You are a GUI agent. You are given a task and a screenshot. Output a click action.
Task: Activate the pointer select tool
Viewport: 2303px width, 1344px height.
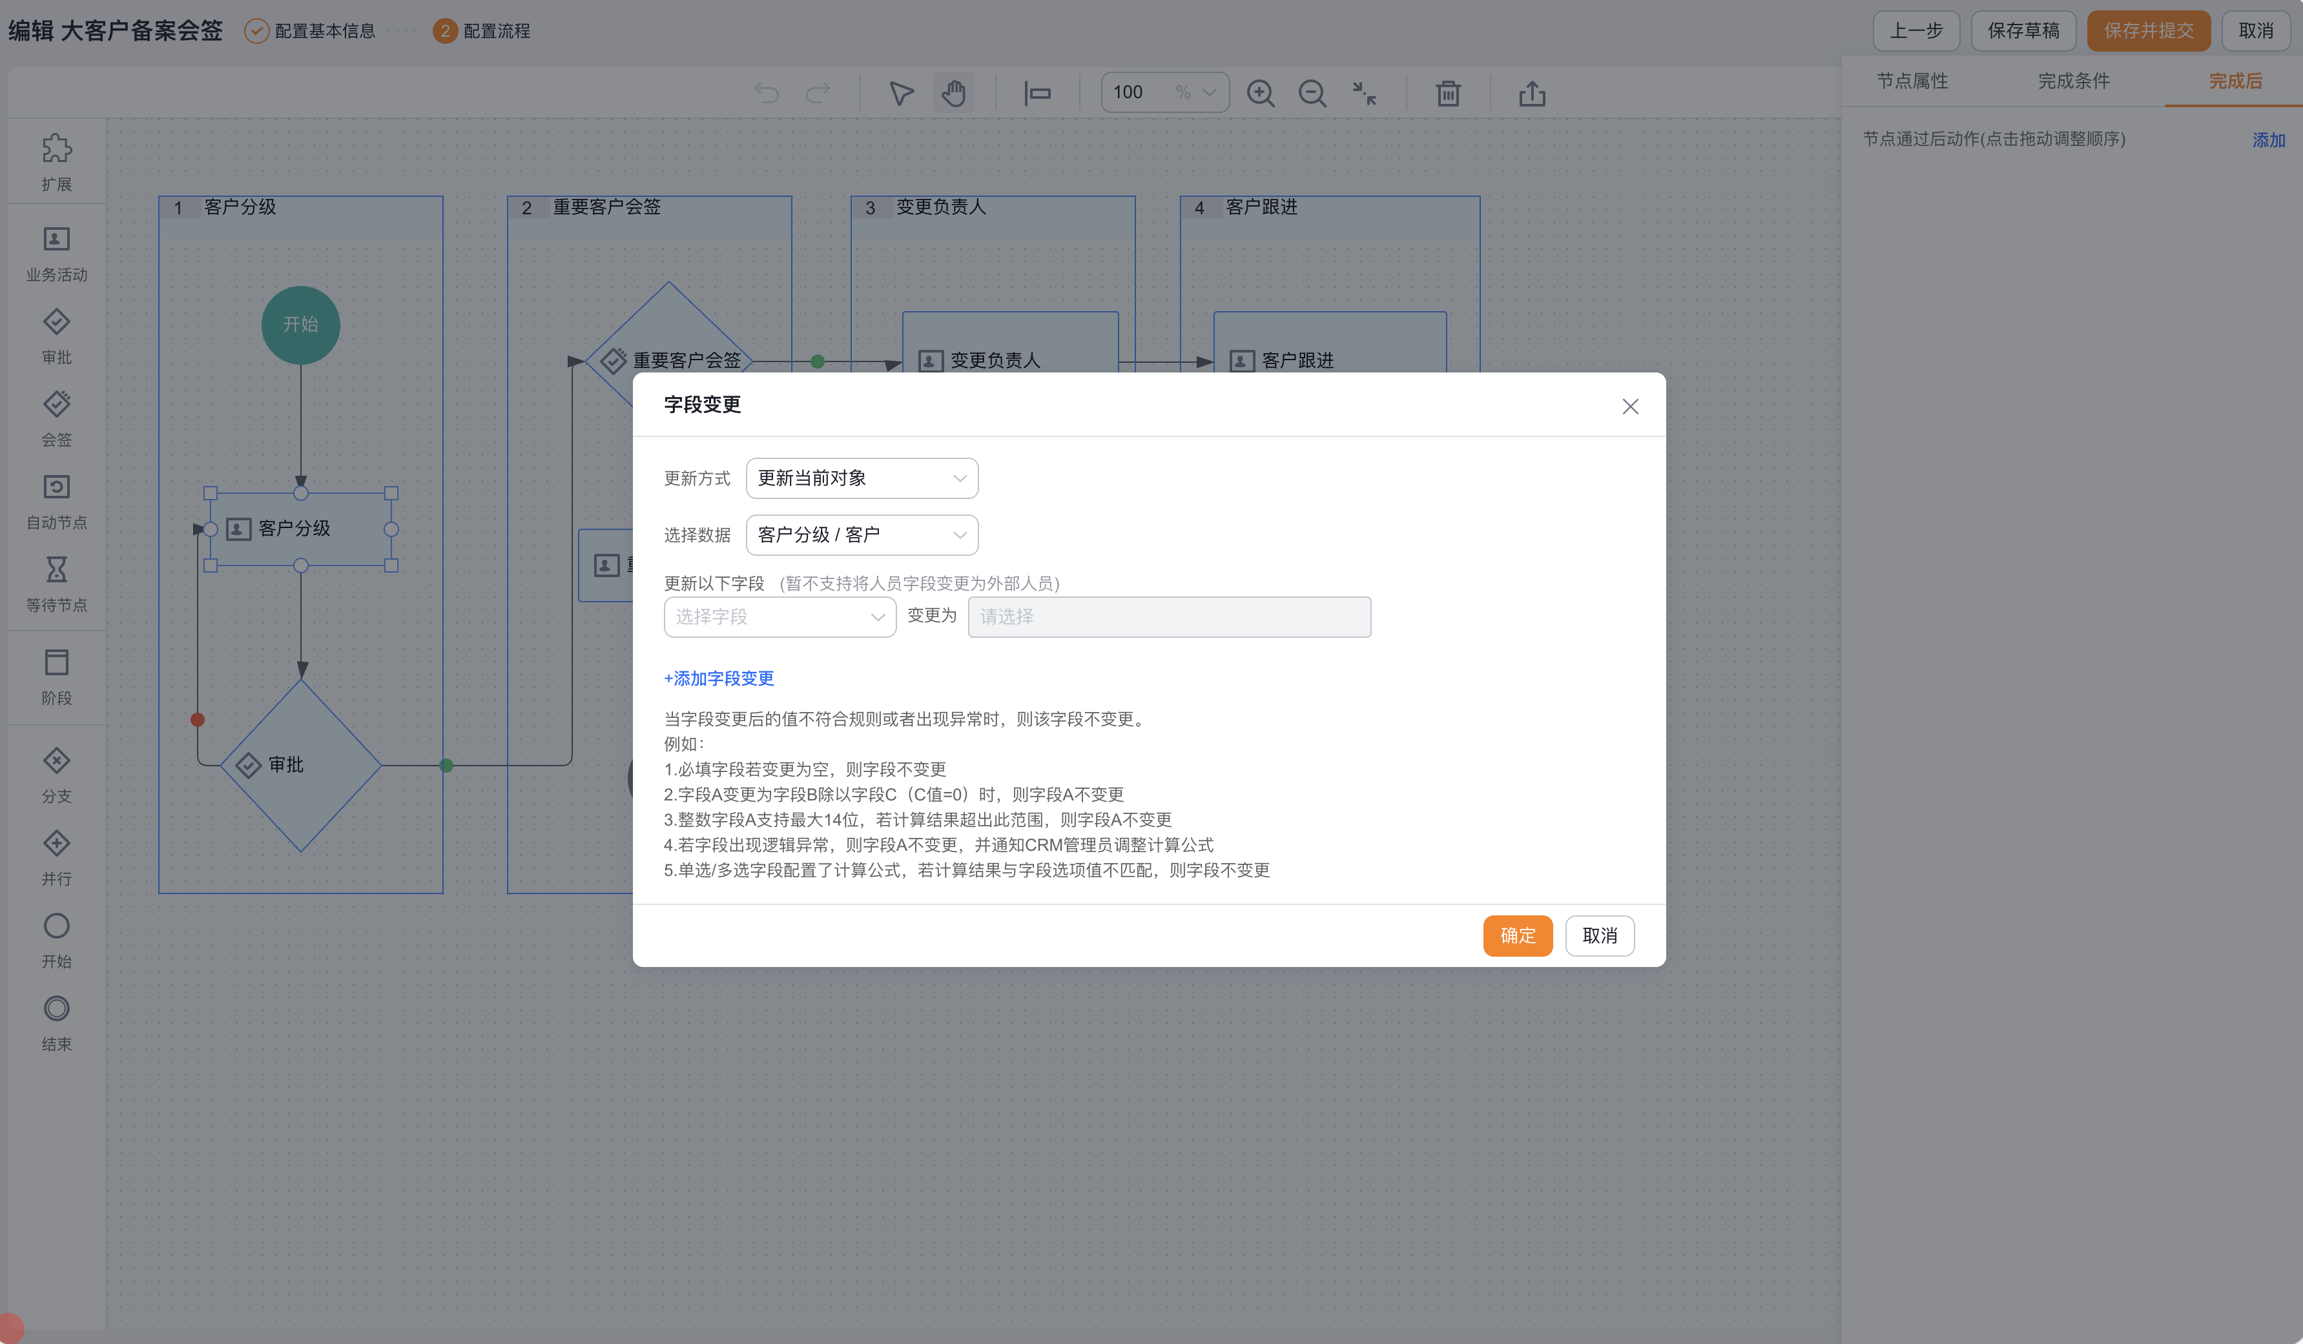(901, 93)
